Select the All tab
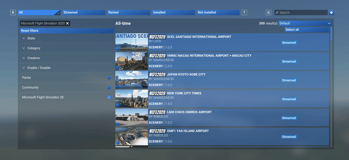 click(x=39, y=13)
